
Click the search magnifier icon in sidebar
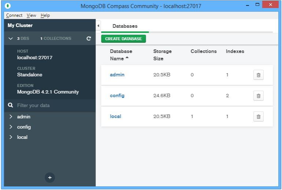pos(11,105)
